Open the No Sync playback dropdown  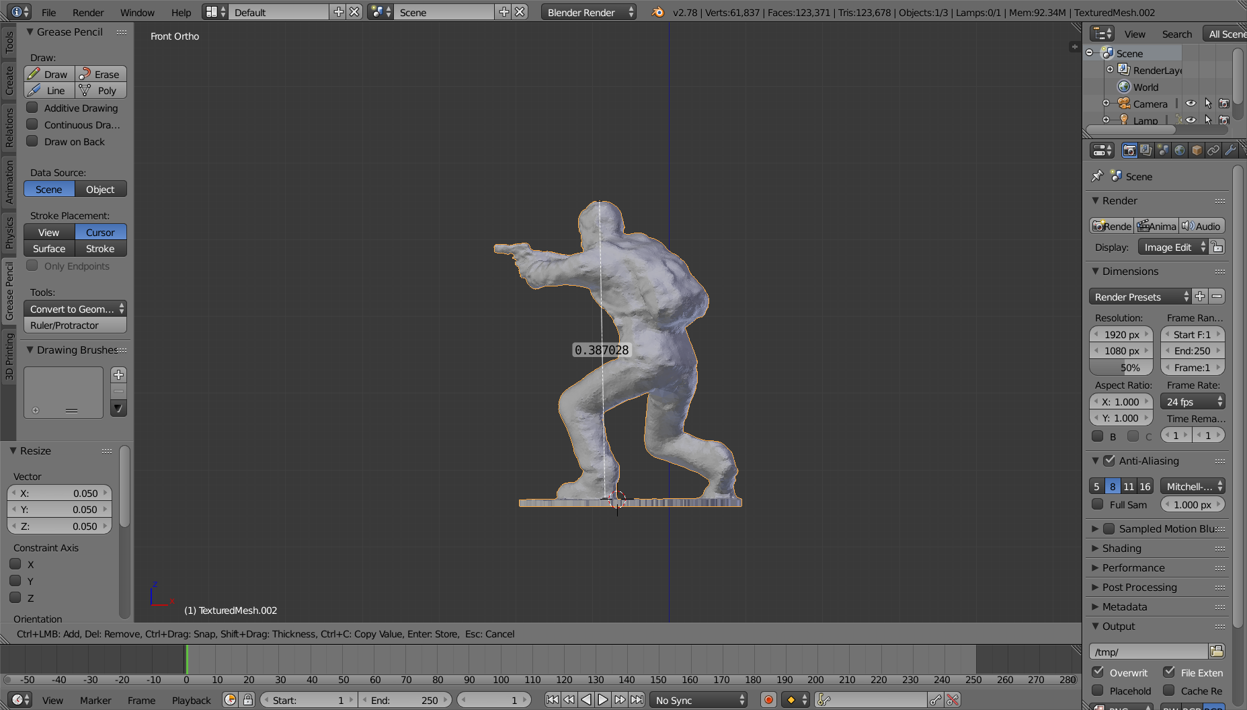click(698, 700)
